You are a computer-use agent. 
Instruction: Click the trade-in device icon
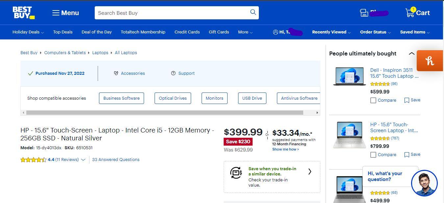coord(236,173)
